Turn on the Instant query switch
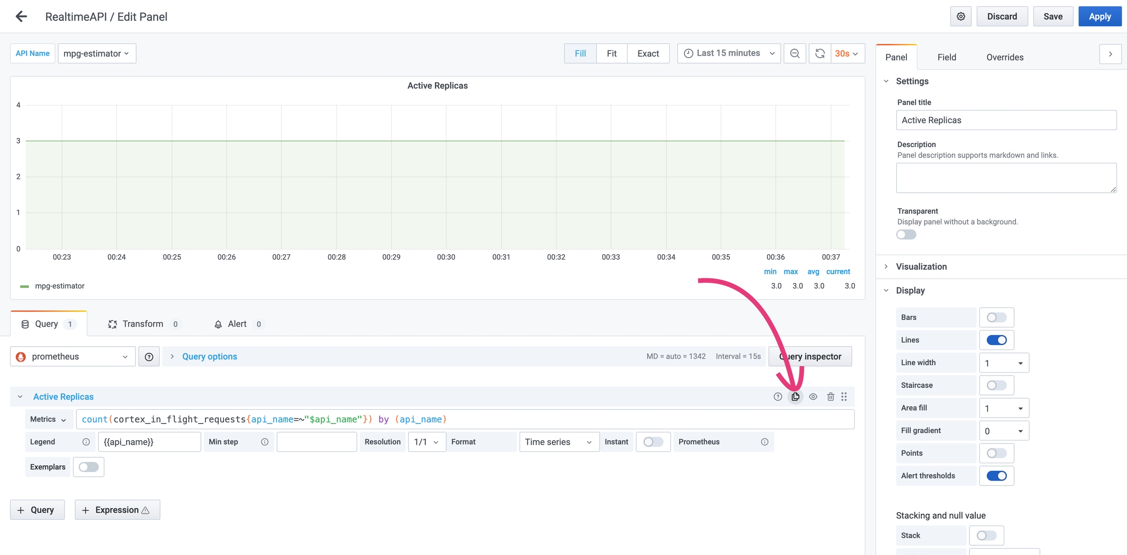 pos(653,442)
